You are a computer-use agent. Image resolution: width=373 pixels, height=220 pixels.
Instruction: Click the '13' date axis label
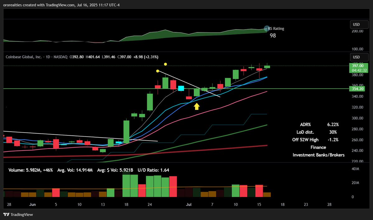point(103,204)
